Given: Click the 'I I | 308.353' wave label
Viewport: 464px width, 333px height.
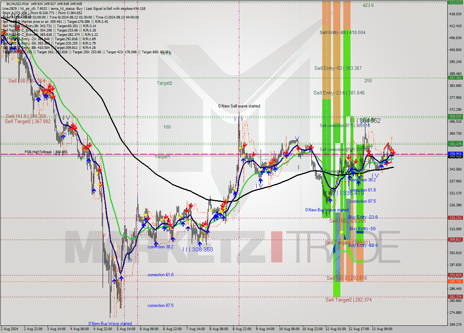Looking at the screenshot, I should [x=198, y=249].
